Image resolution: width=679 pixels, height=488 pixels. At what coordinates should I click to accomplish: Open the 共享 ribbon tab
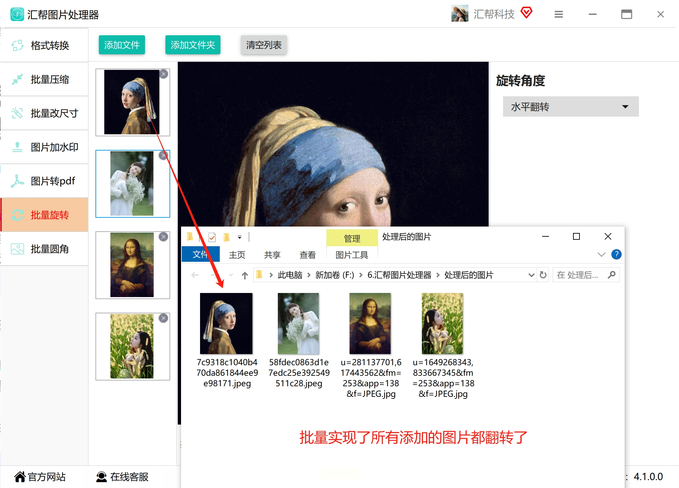[272, 255]
